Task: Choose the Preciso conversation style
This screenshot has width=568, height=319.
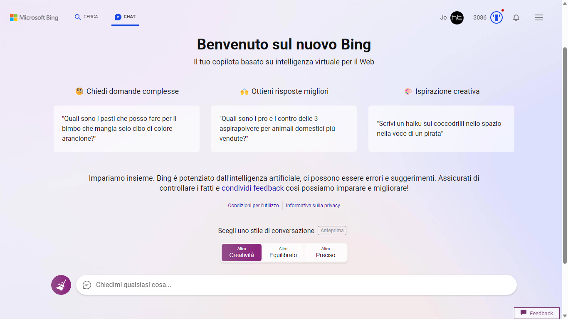Action: coord(326,253)
